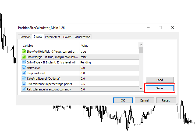Reset inputs to default values

(166, 100)
